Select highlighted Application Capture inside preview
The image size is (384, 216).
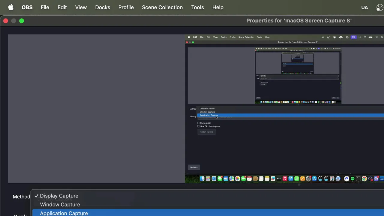click(x=209, y=115)
